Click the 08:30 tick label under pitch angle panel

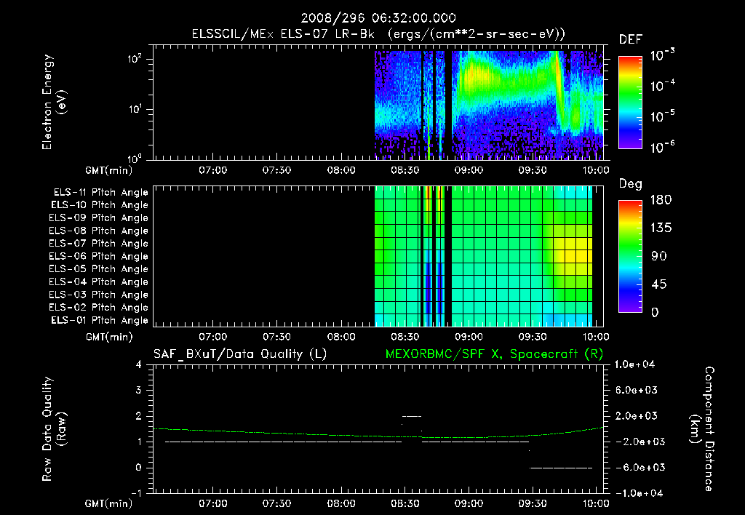tap(405, 337)
